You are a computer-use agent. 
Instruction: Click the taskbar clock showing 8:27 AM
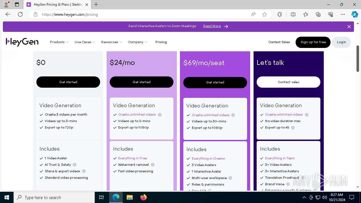(x=336, y=197)
